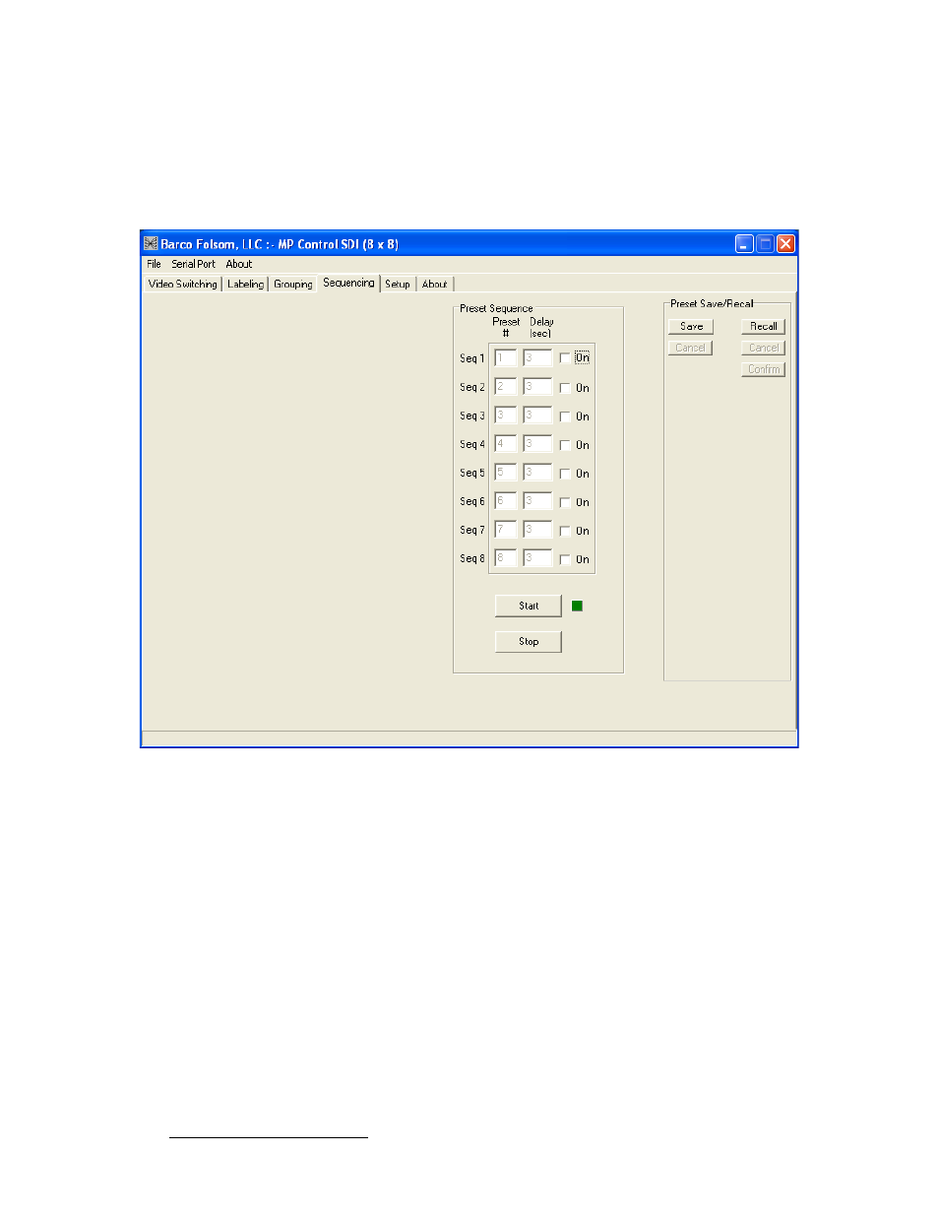Start the preset sequence
Image resolution: width=939 pixels, height=1216 pixels.
pos(529,606)
